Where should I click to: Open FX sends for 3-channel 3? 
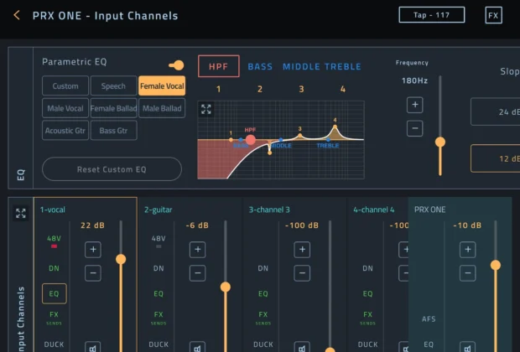pyautogui.click(x=263, y=317)
